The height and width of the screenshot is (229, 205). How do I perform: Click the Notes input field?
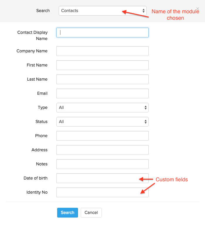click(102, 164)
